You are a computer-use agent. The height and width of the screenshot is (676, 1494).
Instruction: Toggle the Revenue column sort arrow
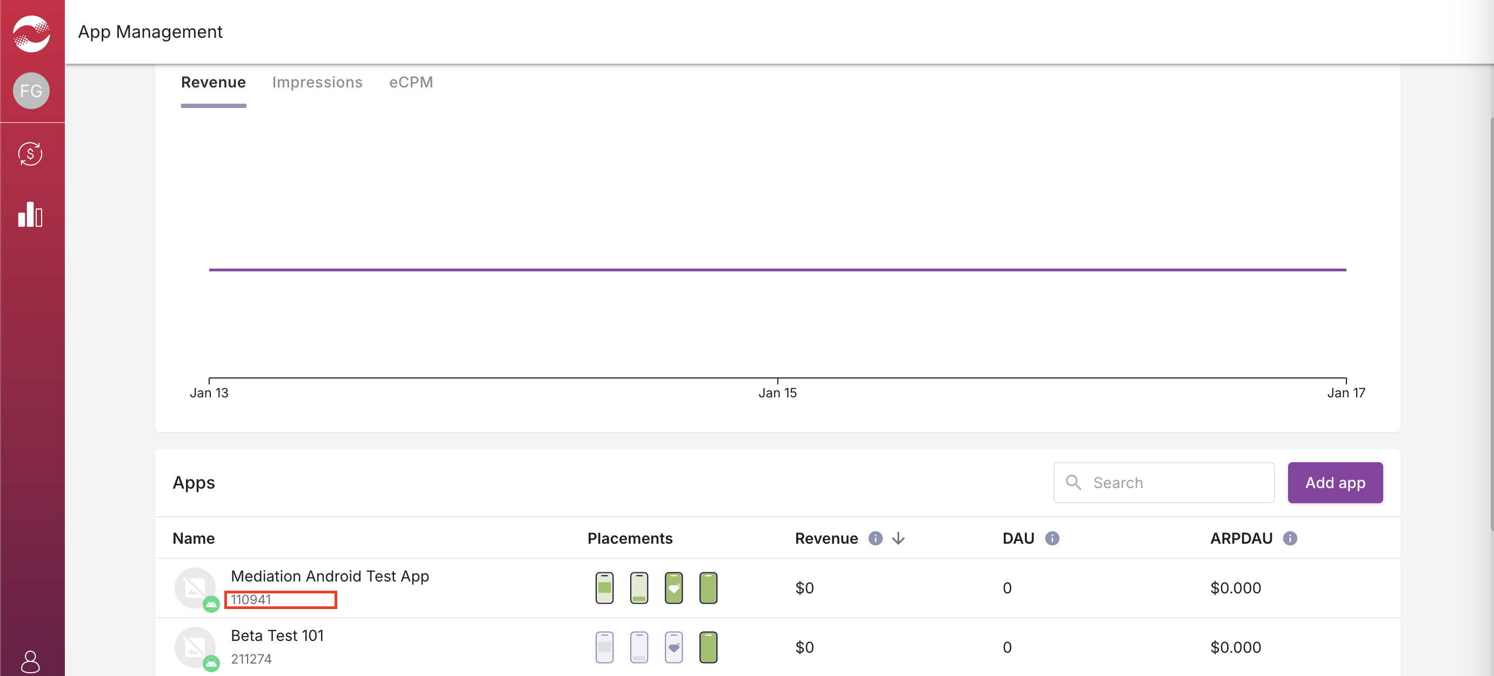point(898,538)
